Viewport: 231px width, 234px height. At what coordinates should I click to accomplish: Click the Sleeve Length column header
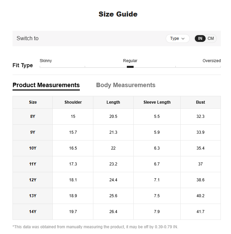pyautogui.click(x=157, y=102)
